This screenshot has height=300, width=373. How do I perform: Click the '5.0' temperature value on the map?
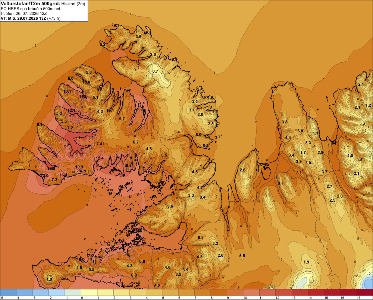pos(89,72)
